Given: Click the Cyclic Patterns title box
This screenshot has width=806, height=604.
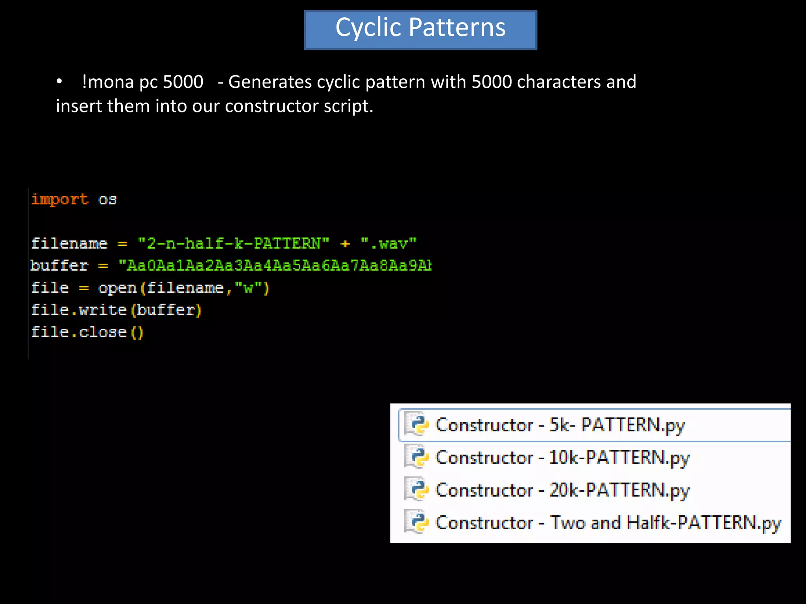Looking at the screenshot, I should [420, 30].
